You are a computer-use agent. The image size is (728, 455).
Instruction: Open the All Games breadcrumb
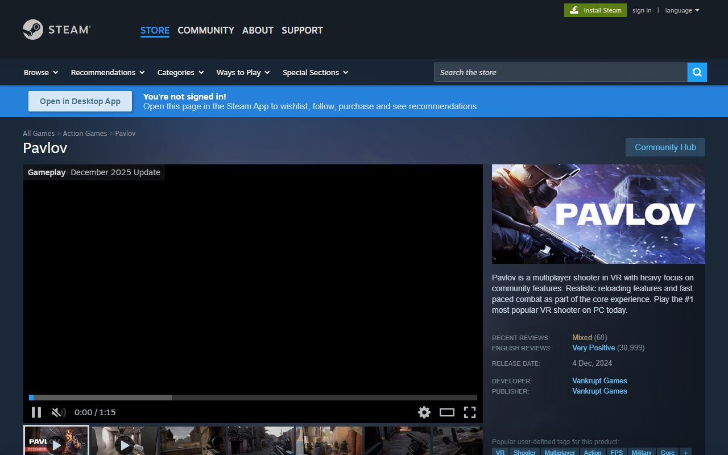pos(39,133)
